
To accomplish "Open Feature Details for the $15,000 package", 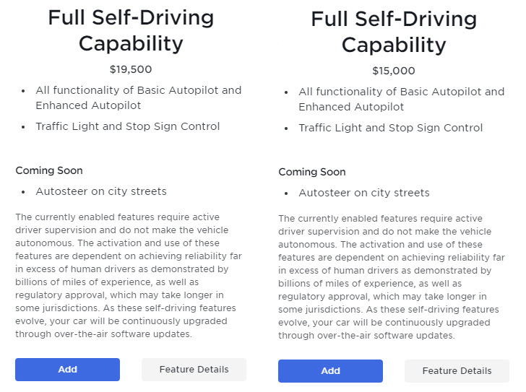I will (457, 371).
